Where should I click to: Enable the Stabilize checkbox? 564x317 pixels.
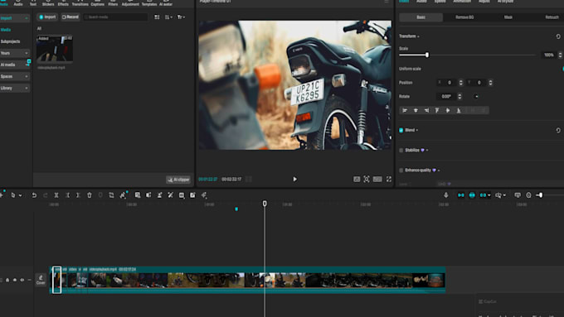click(401, 151)
